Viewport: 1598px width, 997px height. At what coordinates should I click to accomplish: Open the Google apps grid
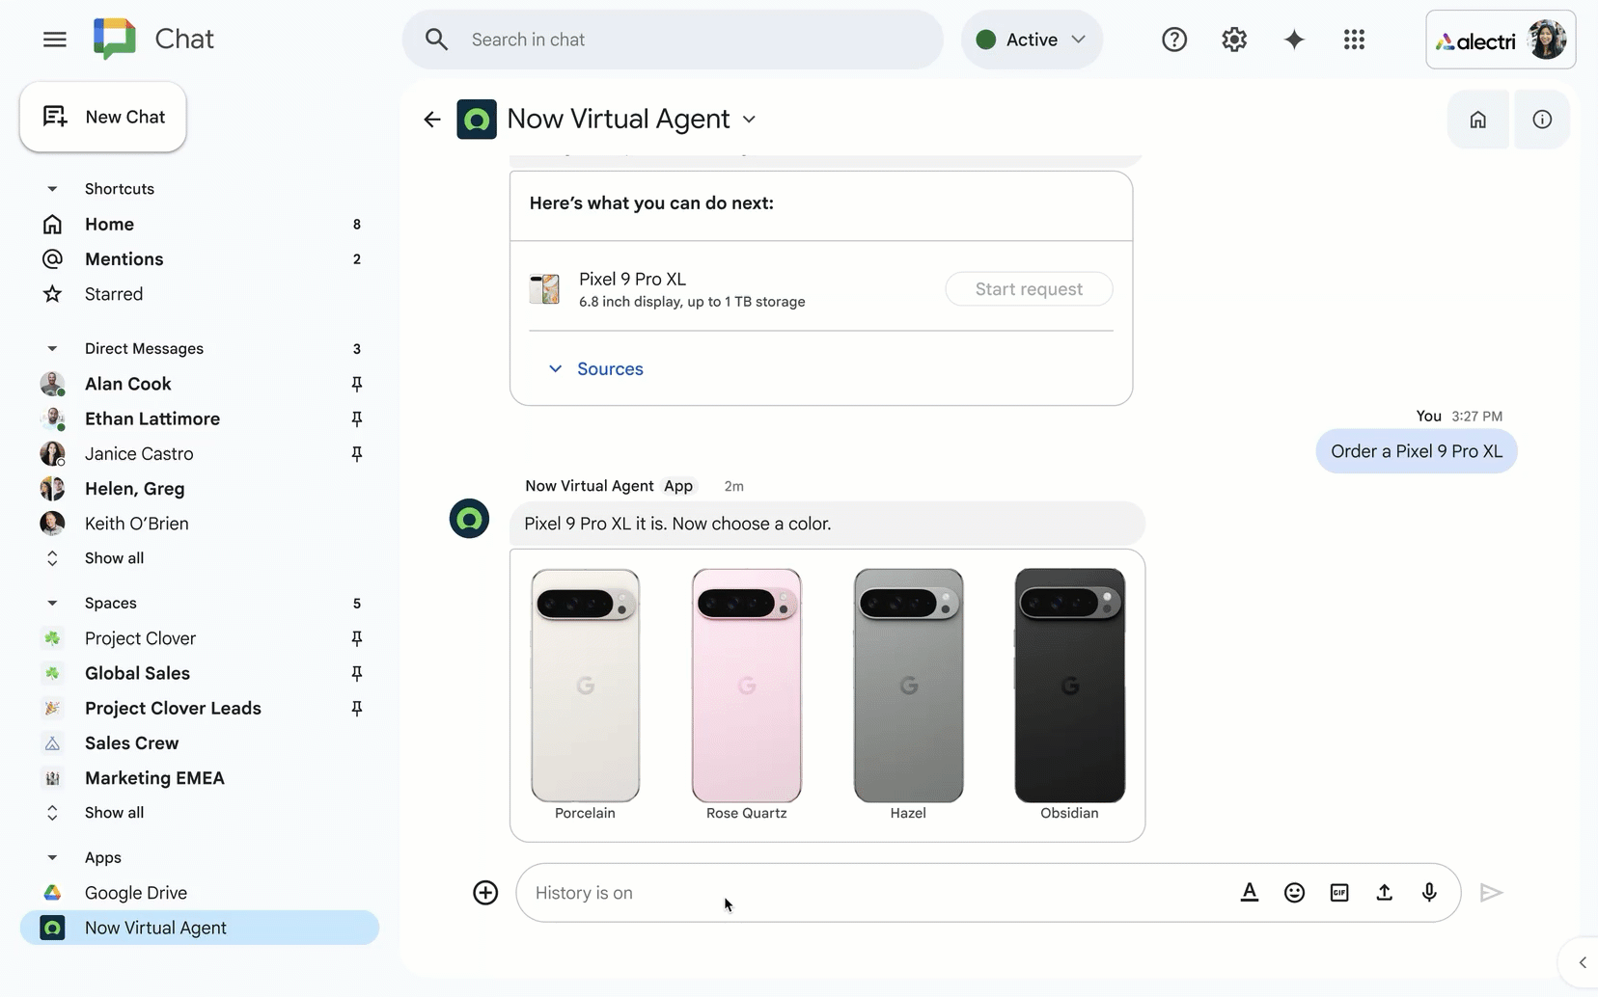pos(1354,40)
